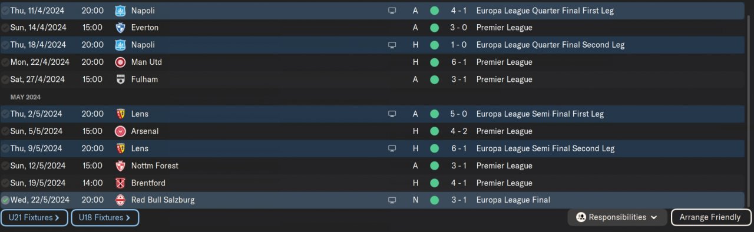Click the Napoli club badge on 11/4/2024
This screenshot has height=232, width=754.
[120, 11]
